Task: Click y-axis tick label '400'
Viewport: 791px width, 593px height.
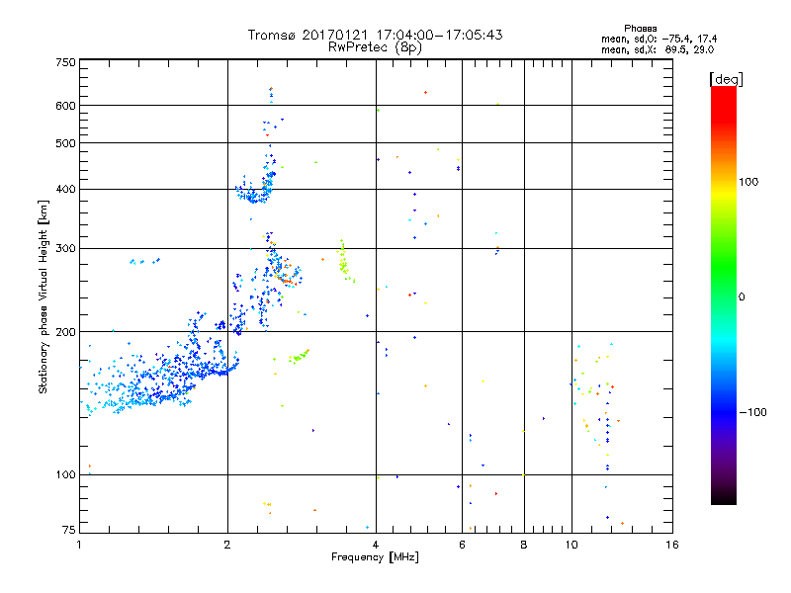Action: [x=65, y=190]
